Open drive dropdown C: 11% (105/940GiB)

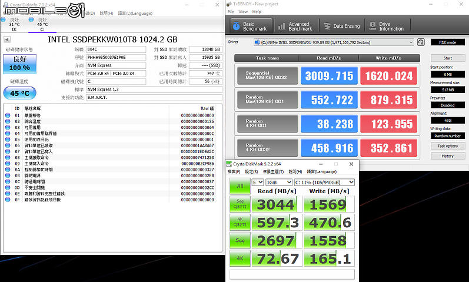(x=324, y=182)
